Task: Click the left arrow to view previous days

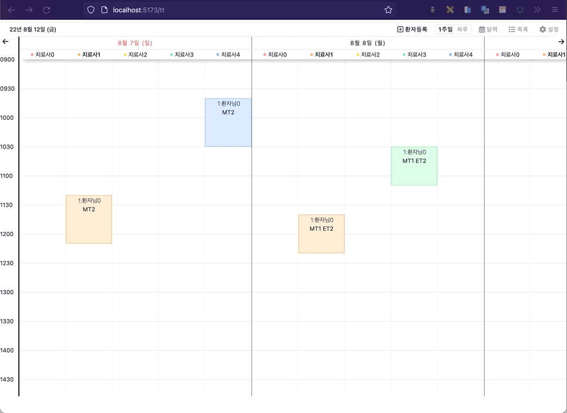Action: [5, 42]
